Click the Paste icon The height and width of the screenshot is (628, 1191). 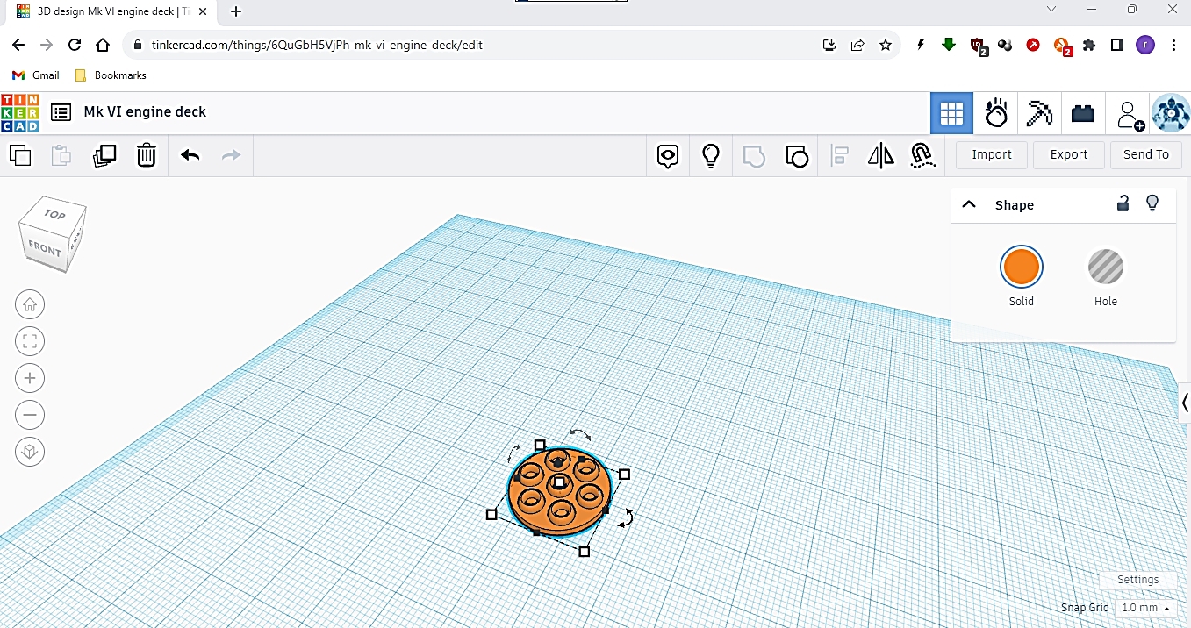click(61, 155)
